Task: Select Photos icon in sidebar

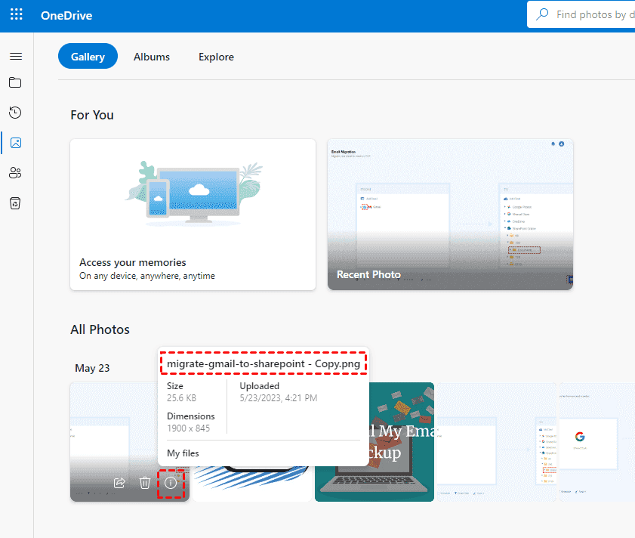Action: pyautogui.click(x=16, y=143)
